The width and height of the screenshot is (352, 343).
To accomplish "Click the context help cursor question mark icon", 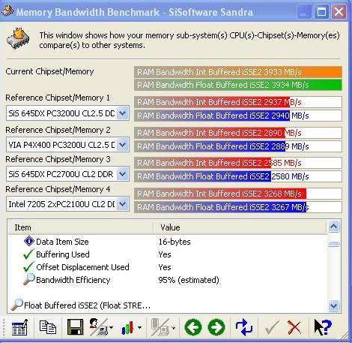I will tap(323, 327).
